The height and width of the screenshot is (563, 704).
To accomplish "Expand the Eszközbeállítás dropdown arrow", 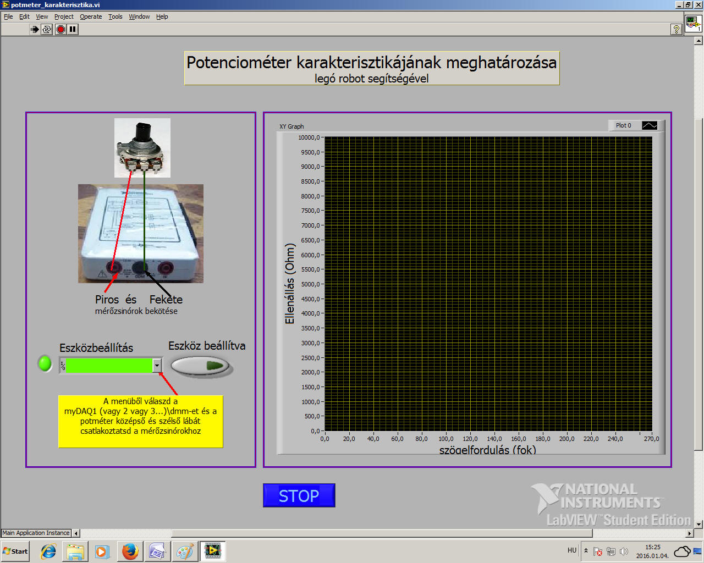I will click(x=157, y=366).
